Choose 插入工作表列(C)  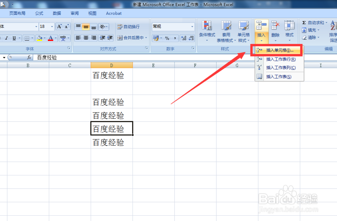point(279,68)
